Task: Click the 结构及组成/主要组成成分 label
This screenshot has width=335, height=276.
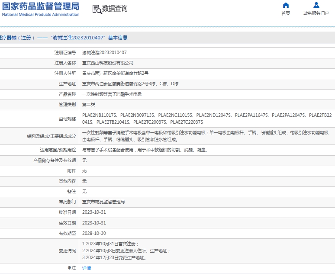Action: pos(52,136)
